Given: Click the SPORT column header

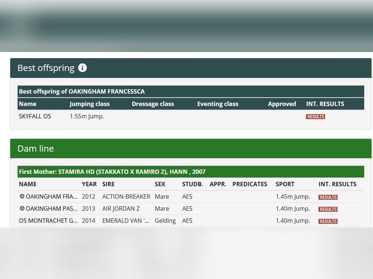Looking at the screenshot, I should pyautogui.click(x=285, y=184).
